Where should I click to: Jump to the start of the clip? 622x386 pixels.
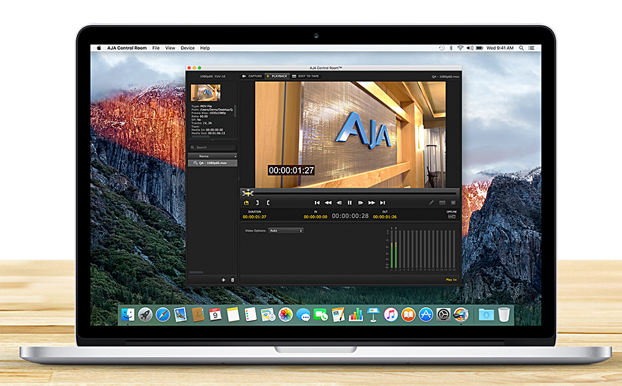point(317,202)
